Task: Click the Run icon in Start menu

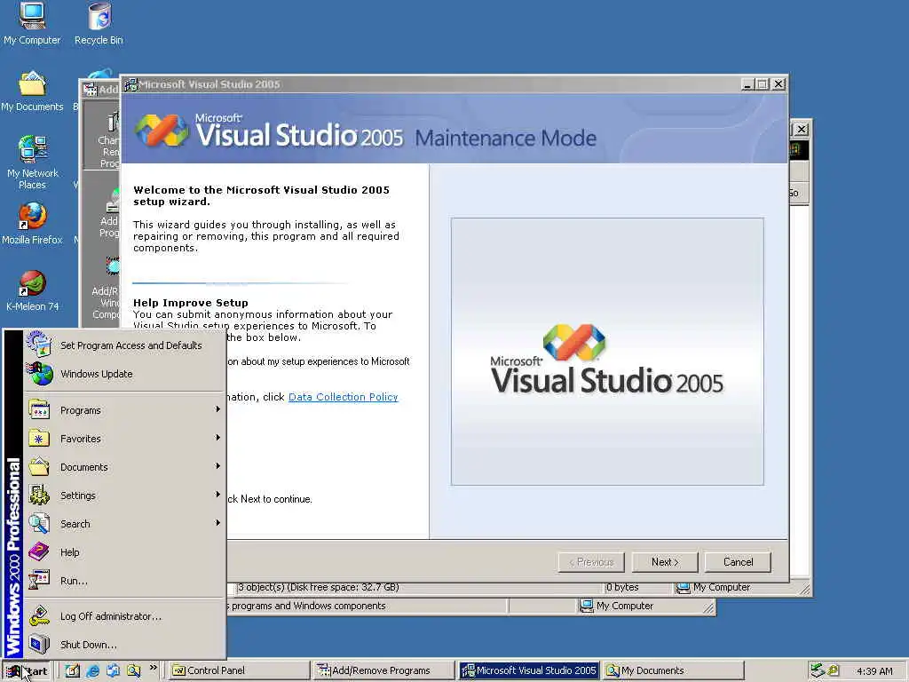Action: pos(39,580)
